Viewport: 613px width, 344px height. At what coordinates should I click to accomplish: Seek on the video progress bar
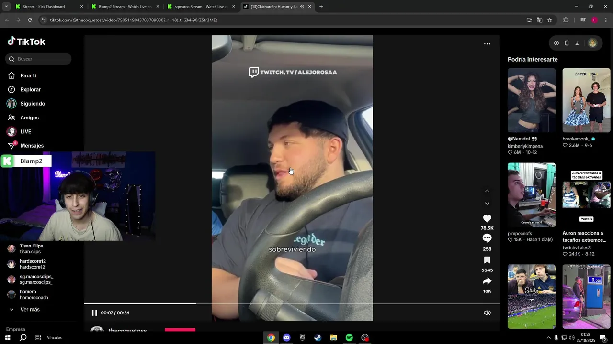[292, 303]
